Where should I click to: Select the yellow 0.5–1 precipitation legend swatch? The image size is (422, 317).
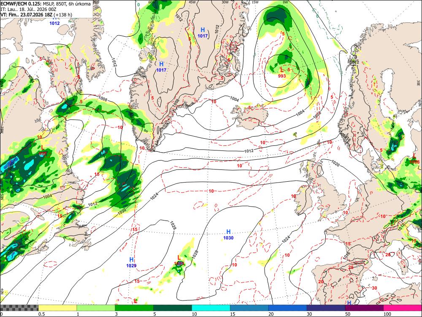click(57, 308)
